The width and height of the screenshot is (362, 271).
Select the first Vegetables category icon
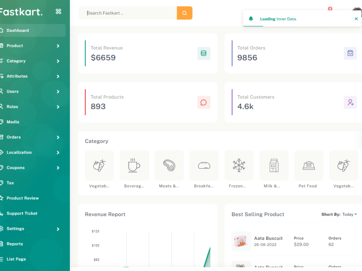[x=99, y=165]
